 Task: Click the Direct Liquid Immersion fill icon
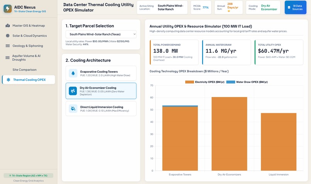pos(73,109)
